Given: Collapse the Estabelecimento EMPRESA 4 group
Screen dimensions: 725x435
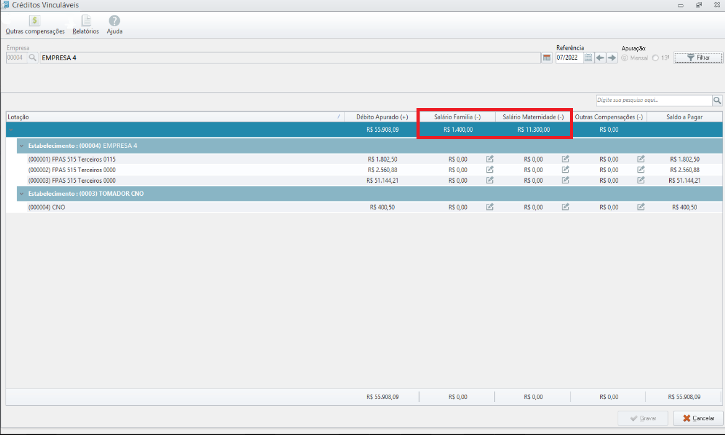Looking at the screenshot, I should click(21, 146).
